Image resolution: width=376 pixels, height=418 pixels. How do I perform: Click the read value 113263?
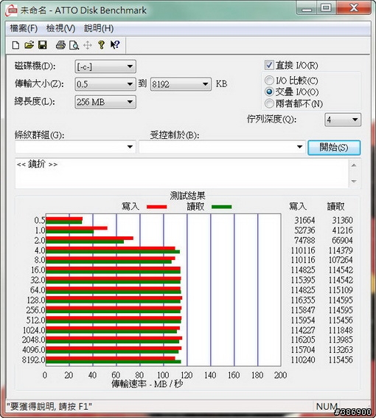click(x=341, y=349)
